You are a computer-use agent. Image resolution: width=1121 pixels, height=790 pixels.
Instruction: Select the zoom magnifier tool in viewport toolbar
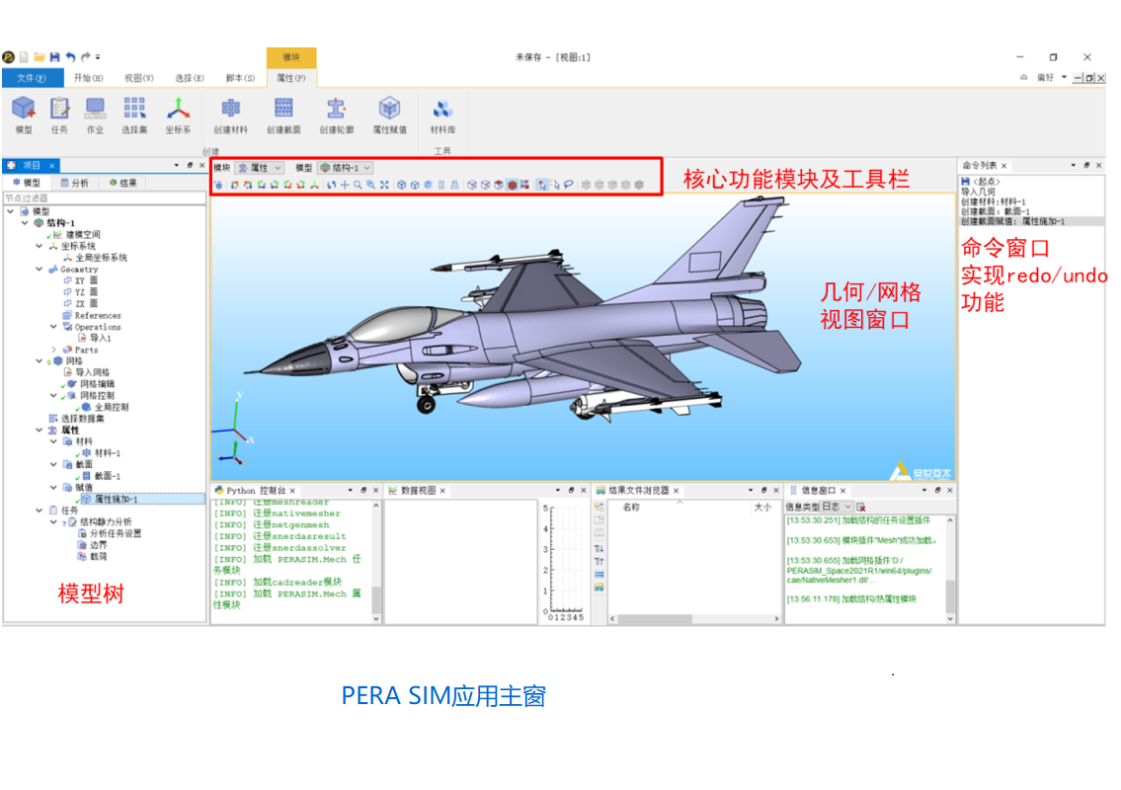pos(357,184)
